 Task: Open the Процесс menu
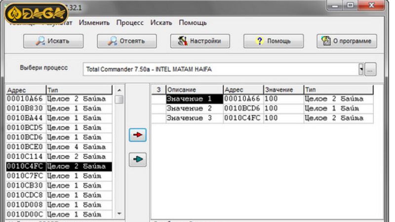pos(130,23)
